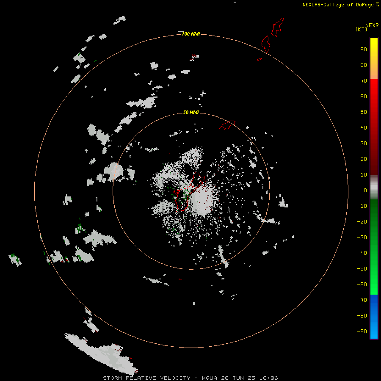The height and width of the screenshot is (381, 381).
Task: Click the -10 value on the velocity scale
Action: point(362,206)
